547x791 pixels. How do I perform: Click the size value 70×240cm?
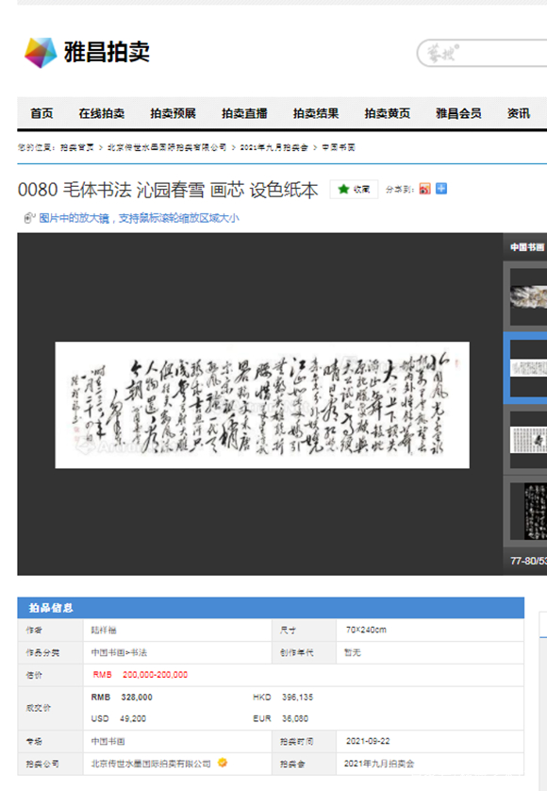tap(366, 630)
